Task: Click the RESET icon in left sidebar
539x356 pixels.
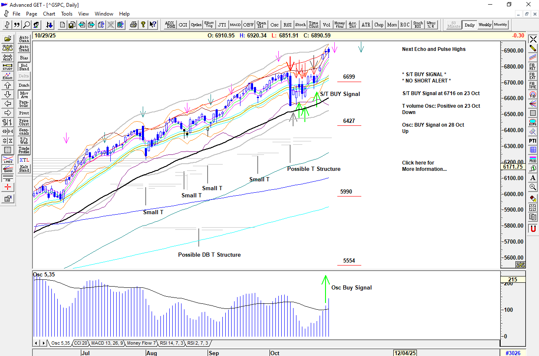Action: [8, 57]
